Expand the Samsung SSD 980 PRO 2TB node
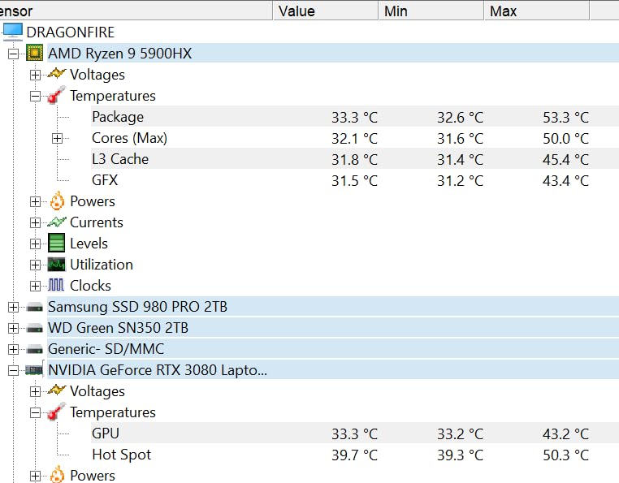This screenshot has height=483, width=619. coord(14,307)
